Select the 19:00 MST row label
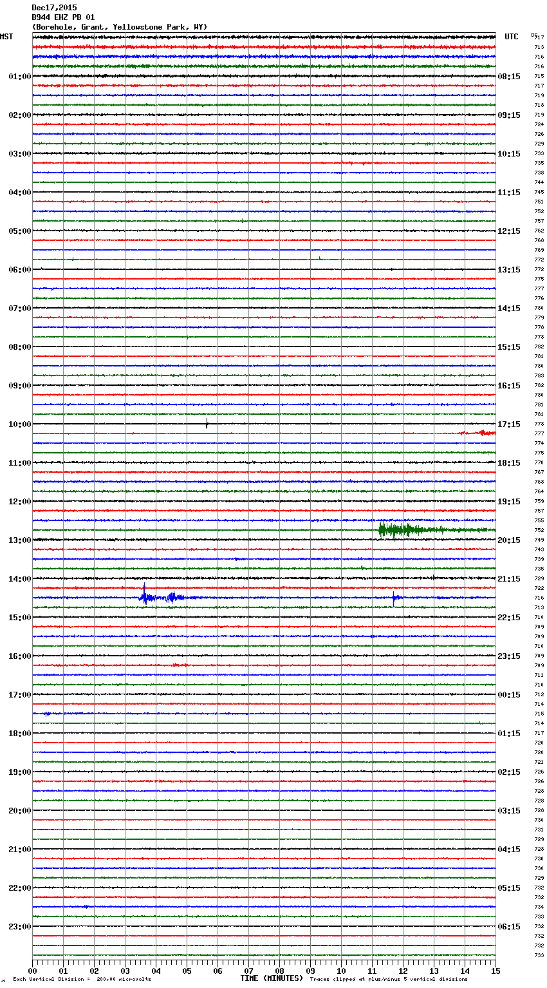This screenshot has height=988, width=547. click(20, 772)
